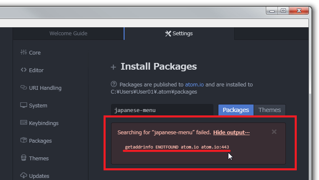Follow the atom.io hyperlink
319x180 pixels.
point(194,84)
